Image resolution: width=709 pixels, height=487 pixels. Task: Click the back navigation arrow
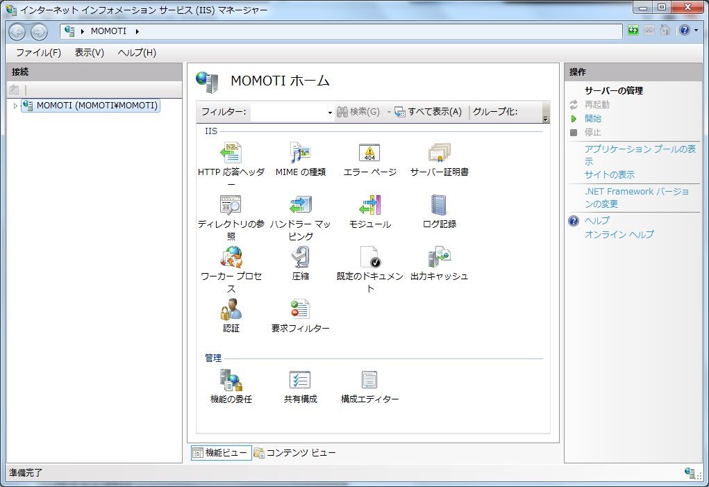point(17,32)
